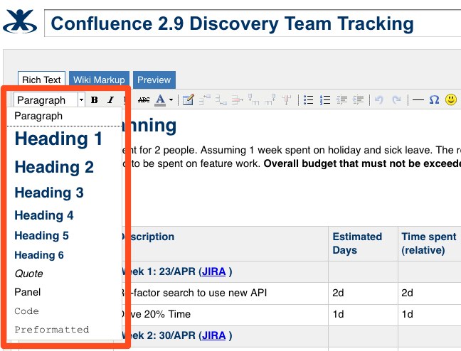
Task: Click the Confluence logo
Action: (x=20, y=21)
